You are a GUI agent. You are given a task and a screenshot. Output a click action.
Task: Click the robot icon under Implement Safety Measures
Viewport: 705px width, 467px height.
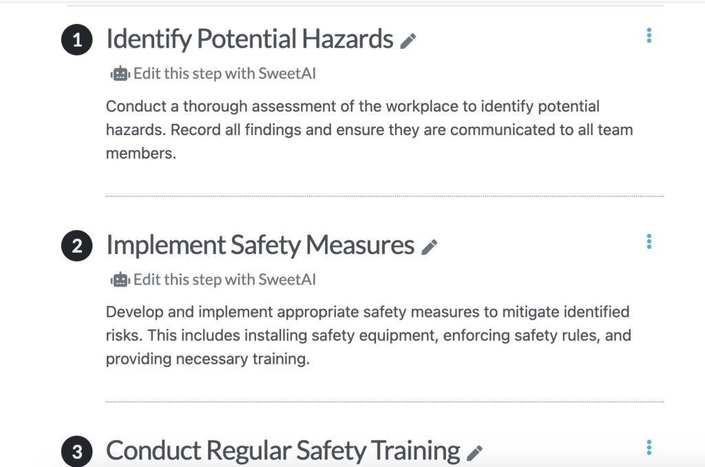click(120, 280)
